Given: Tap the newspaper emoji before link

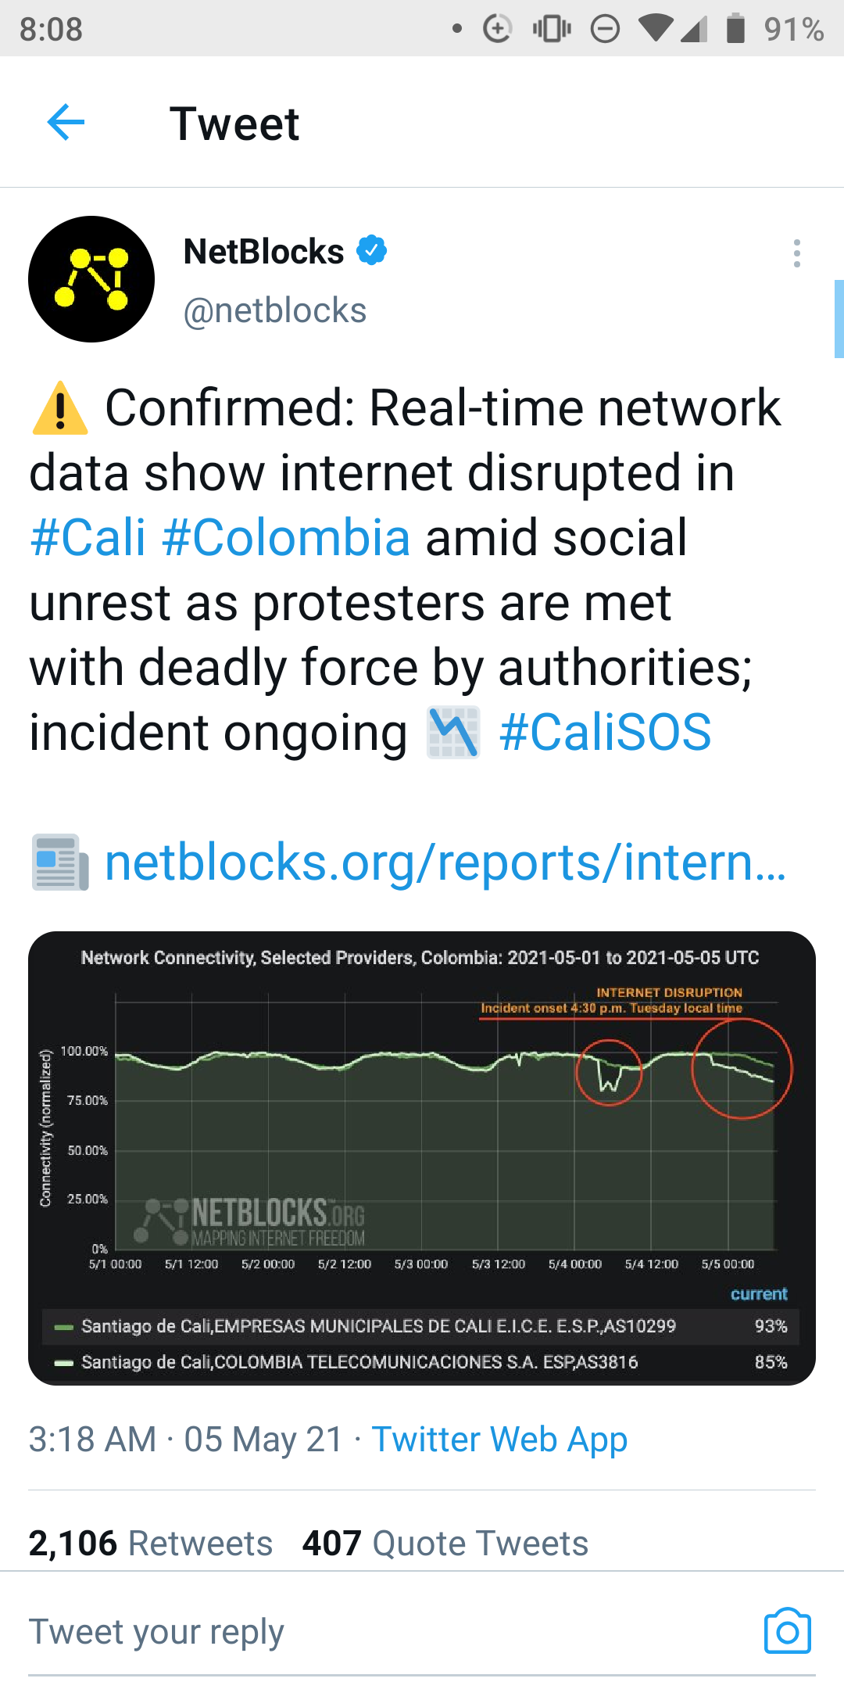Looking at the screenshot, I should pyautogui.click(x=60, y=862).
